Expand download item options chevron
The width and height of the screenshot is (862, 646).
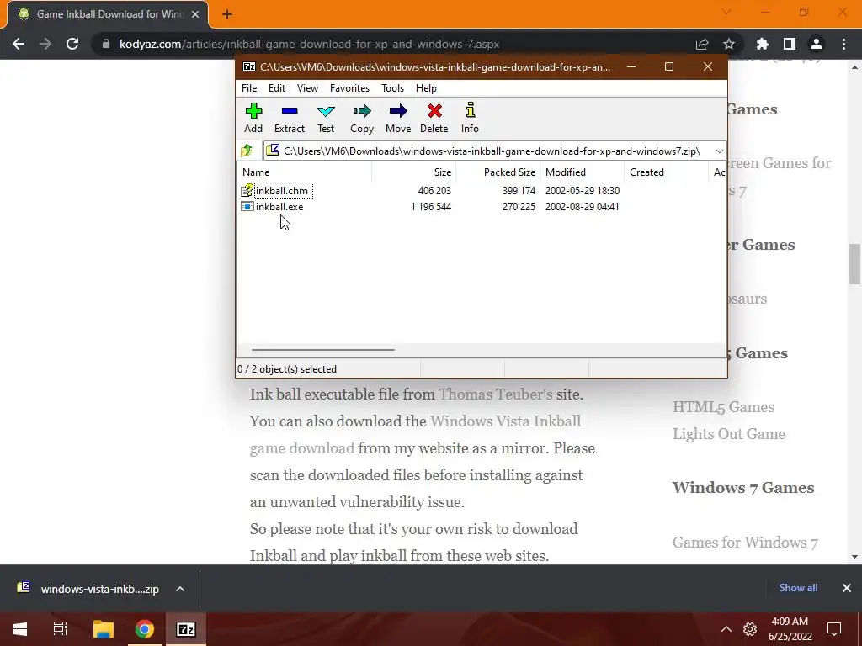pyautogui.click(x=180, y=589)
